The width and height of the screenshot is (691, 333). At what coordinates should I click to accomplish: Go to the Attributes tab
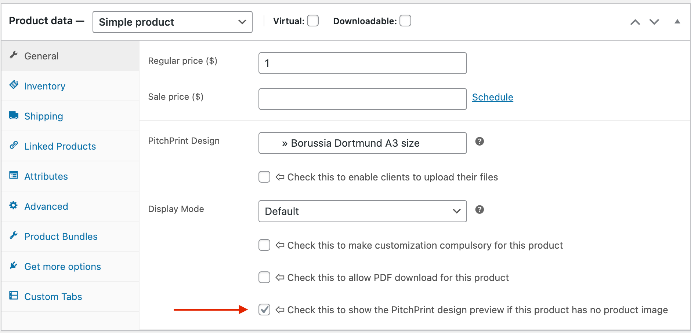(x=70, y=176)
